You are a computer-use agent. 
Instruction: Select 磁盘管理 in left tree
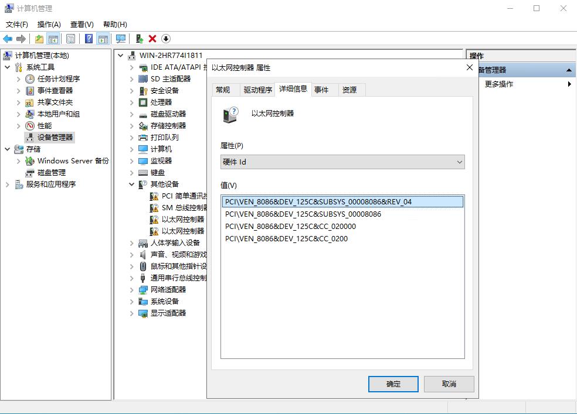tap(51, 173)
